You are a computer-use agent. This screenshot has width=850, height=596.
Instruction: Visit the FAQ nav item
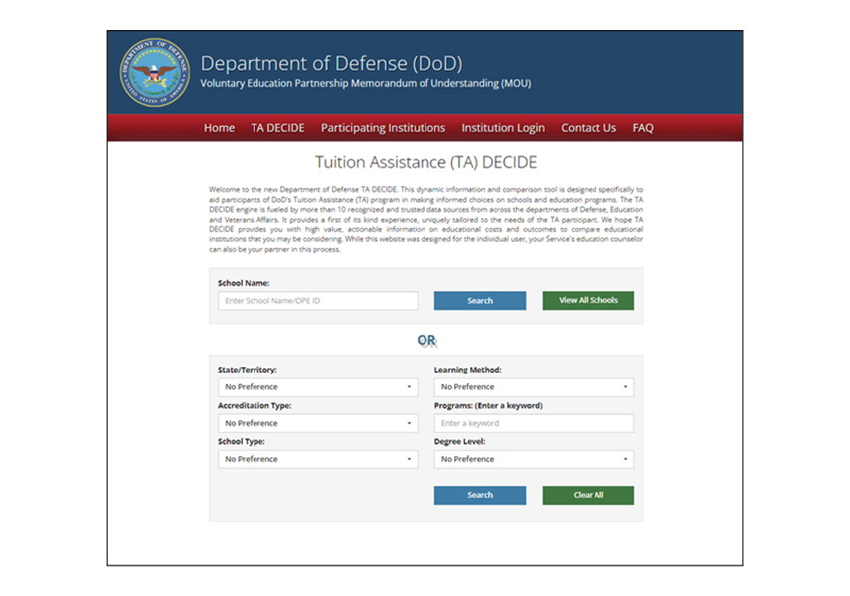pos(643,128)
